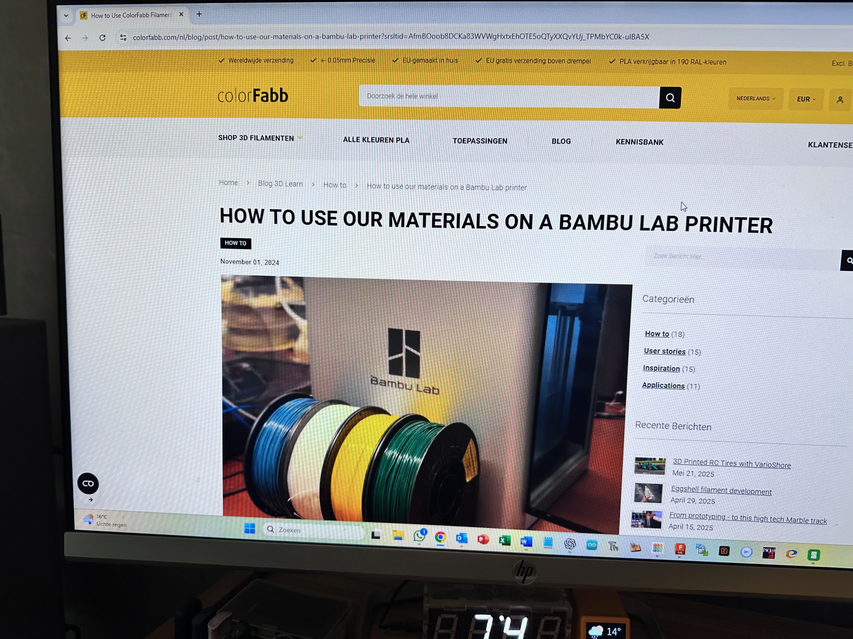Click the How to breadcrumb
The image size is (853, 639).
coord(335,185)
